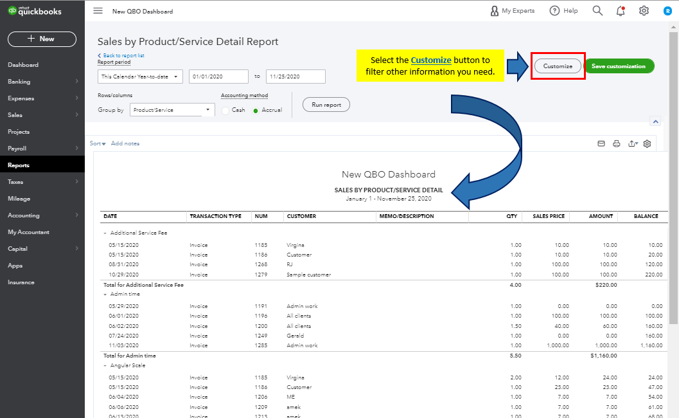Open Projects in the sidebar

pyautogui.click(x=19, y=131)
